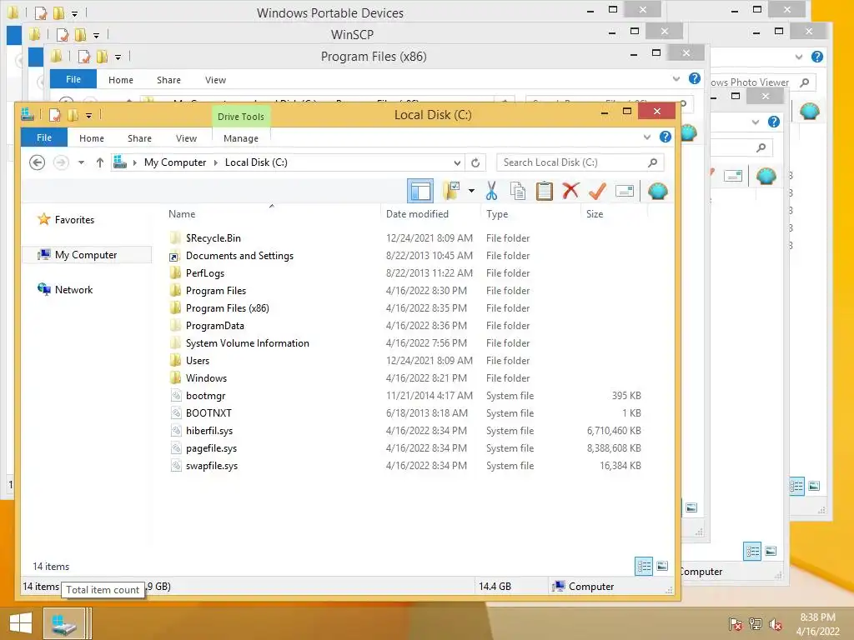Click the New folder icon in toolbar
Viewport: 854px width, 640px height.
point(451,191)
